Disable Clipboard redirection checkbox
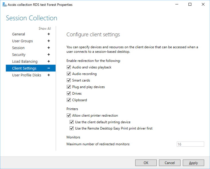The width and height of the screenshot is (210, 169). [x=69, y=100]
